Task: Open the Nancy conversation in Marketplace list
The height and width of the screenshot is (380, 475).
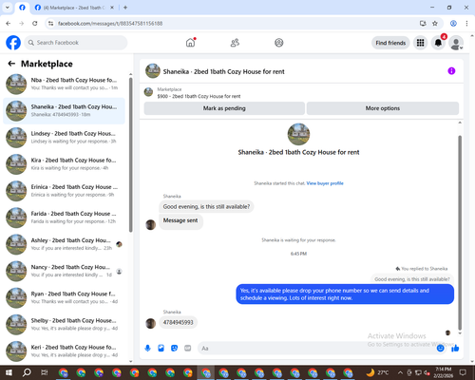Action: coord(64,271)
